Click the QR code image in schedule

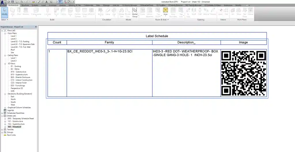[243, 73]
